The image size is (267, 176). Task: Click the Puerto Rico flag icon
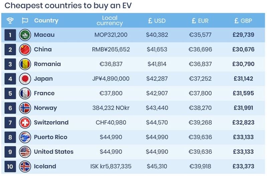[x=25, y=137]
